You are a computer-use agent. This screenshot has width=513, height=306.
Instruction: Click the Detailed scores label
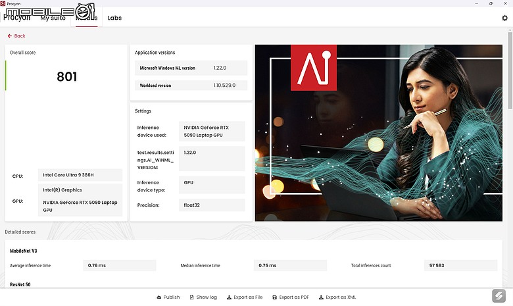pyautogui.click(x=20, y=232)
